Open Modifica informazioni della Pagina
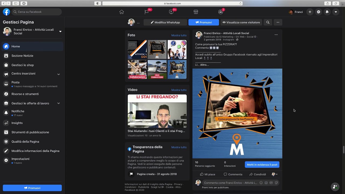The image size is (345, 194). tap(32, 151)
